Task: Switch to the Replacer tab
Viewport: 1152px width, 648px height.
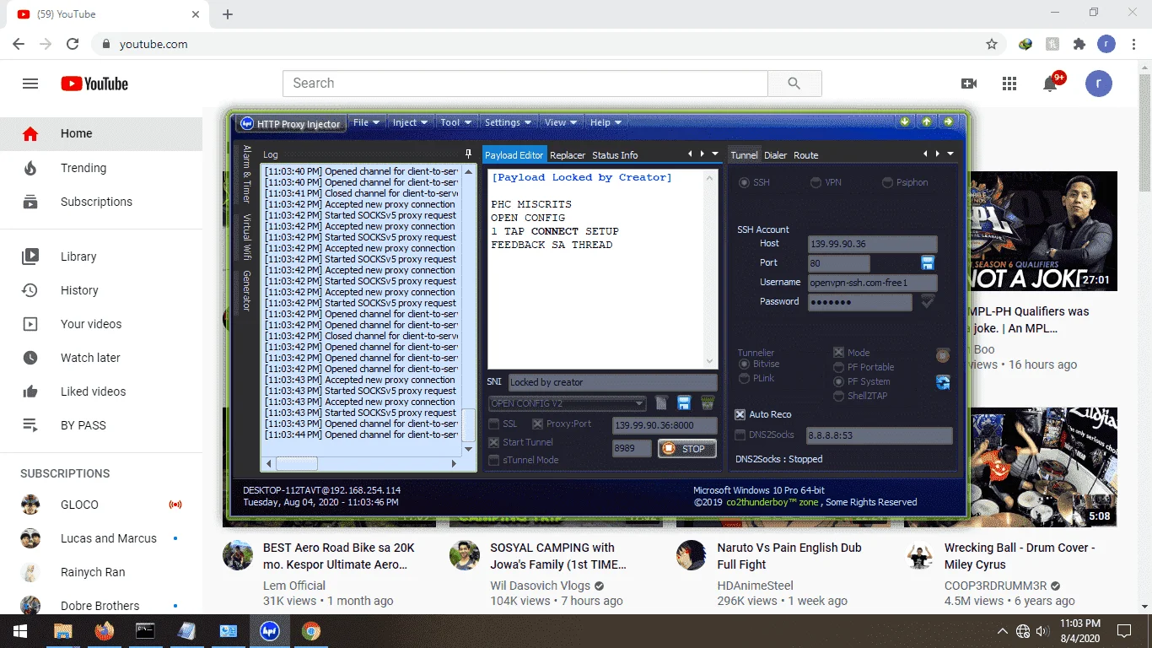Action: (568, 155)
